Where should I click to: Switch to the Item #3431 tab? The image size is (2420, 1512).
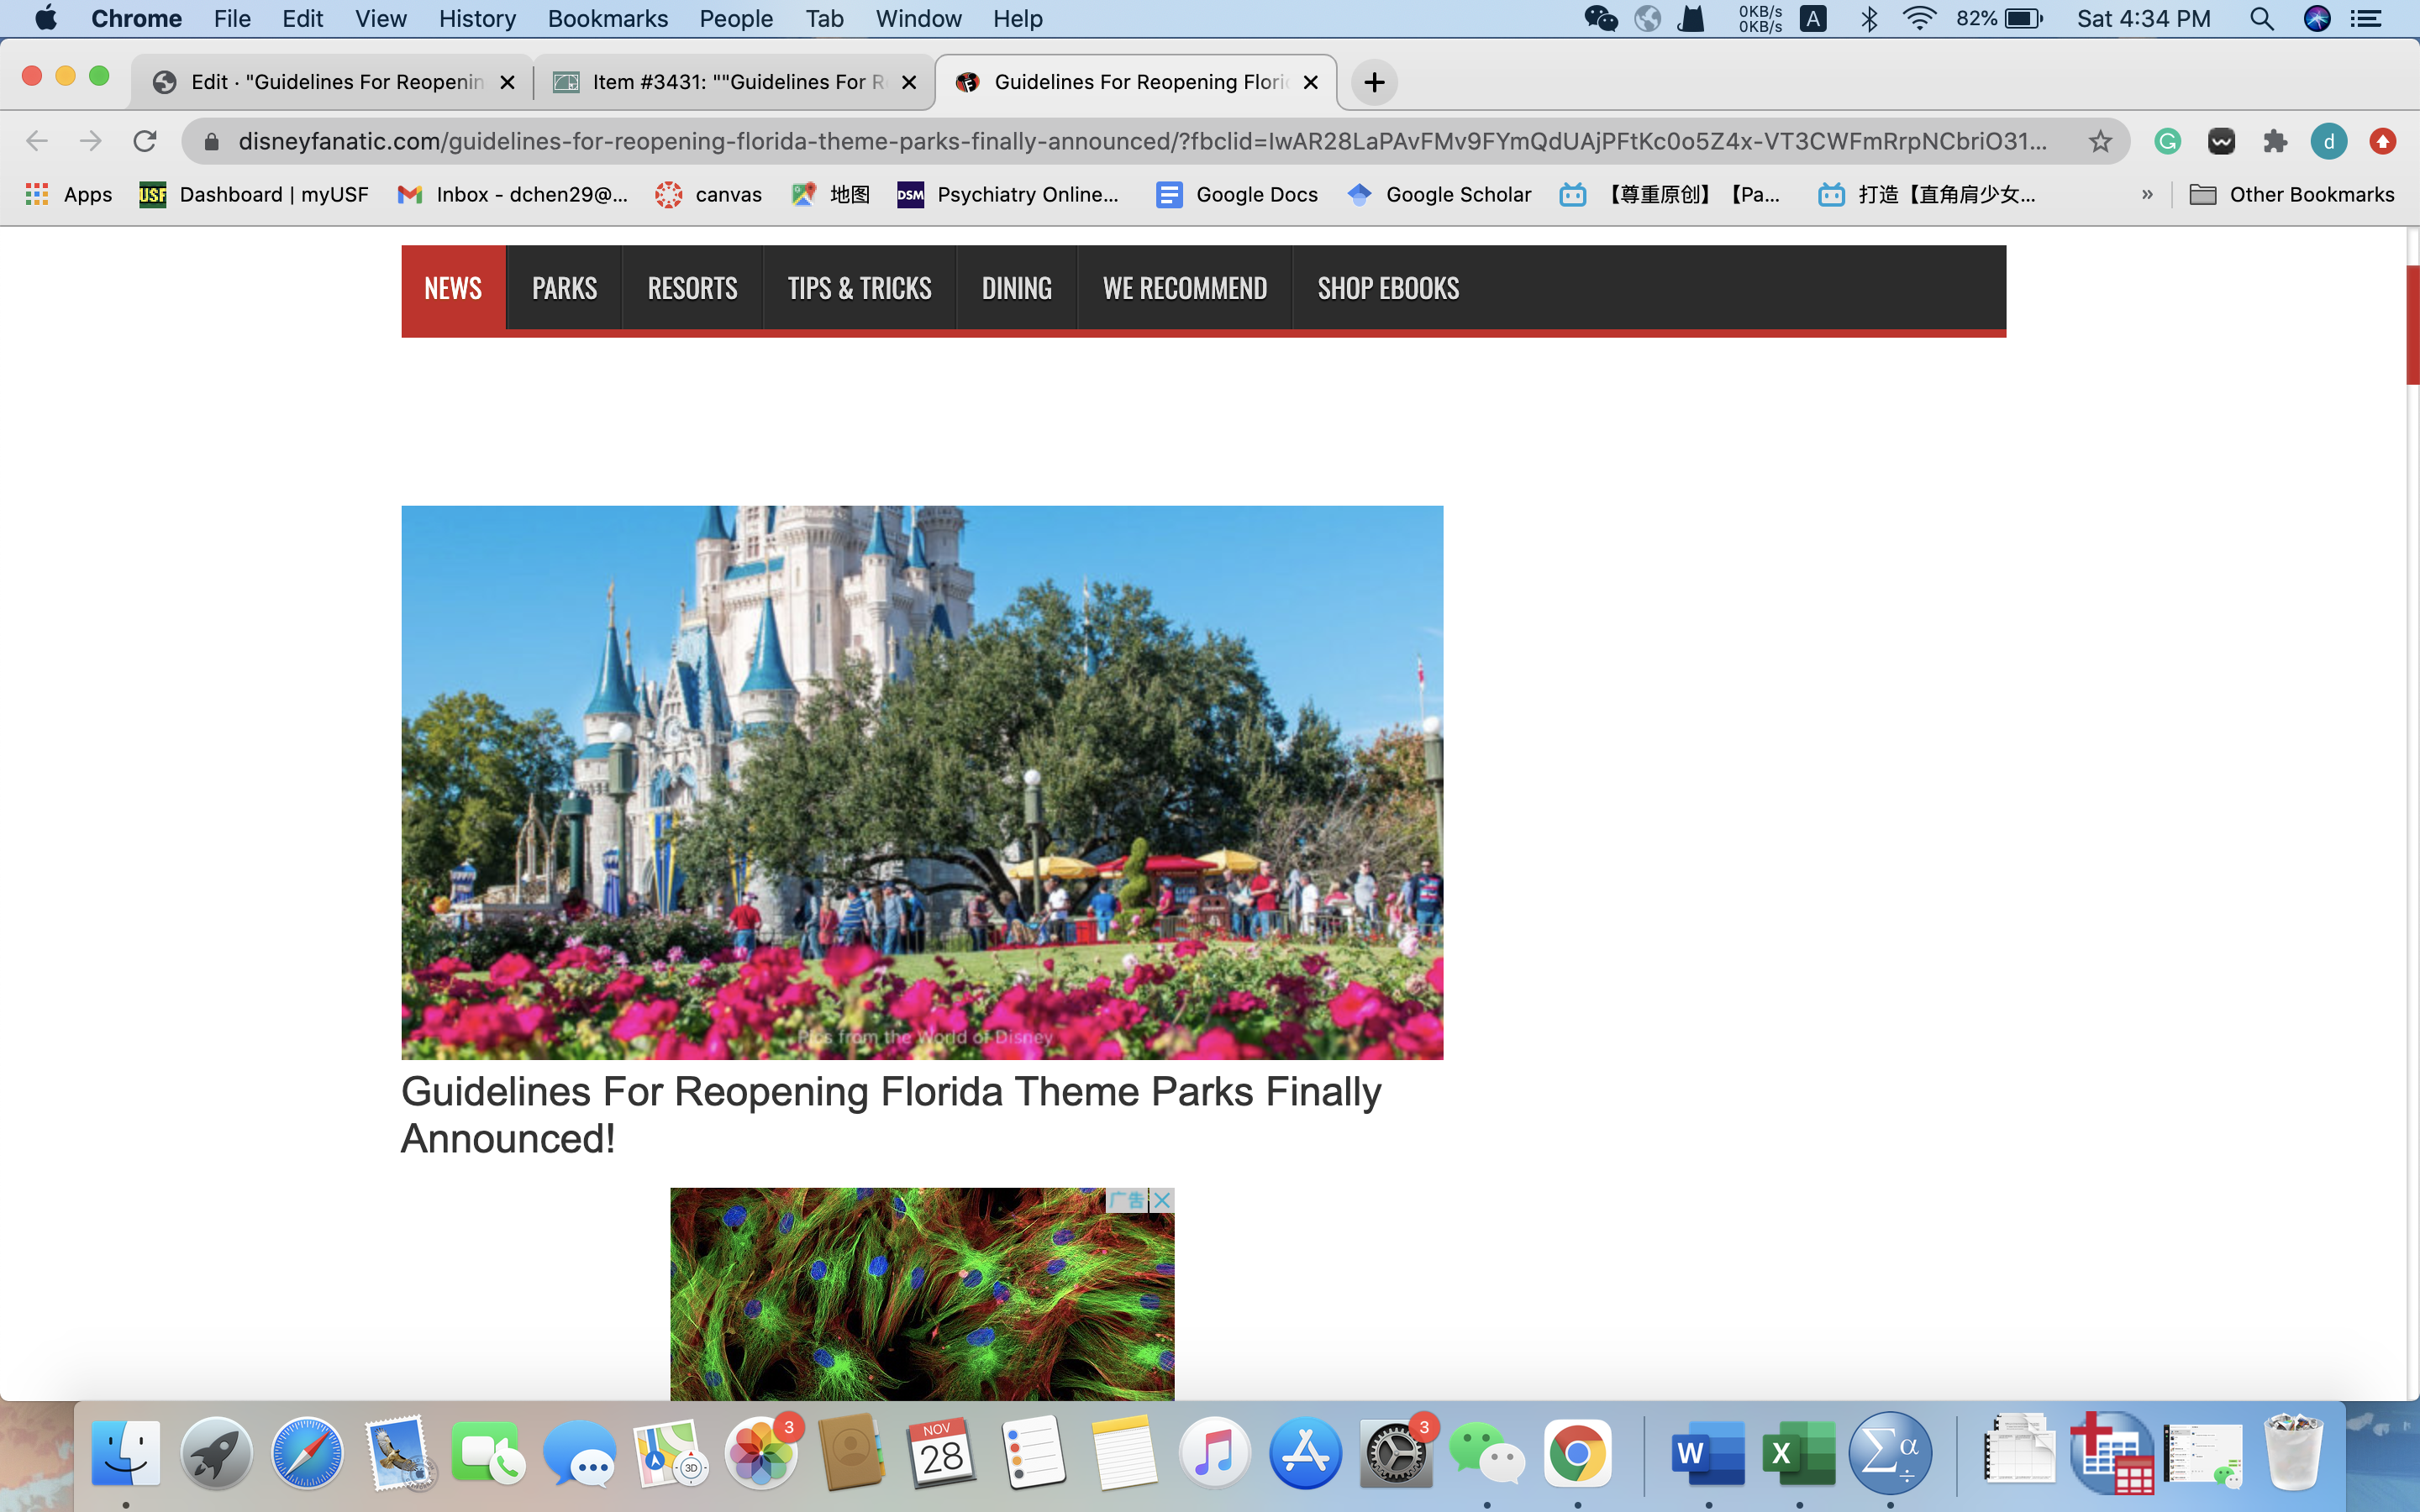pos(735,82)
